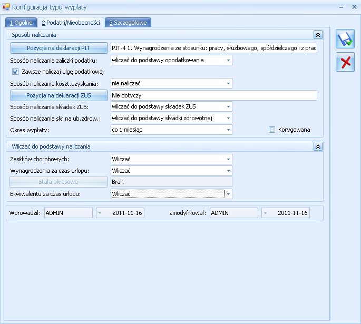
Task: Open the 'Okres wypłaty' dropdown
Action: click(x=228, y=130)
